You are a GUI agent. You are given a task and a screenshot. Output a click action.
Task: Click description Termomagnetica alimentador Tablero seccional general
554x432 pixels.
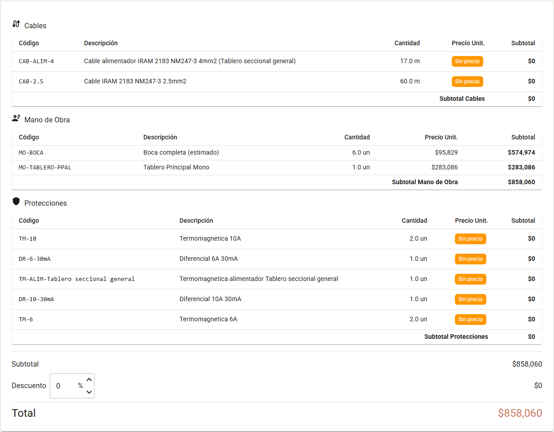tap(259, 279)
